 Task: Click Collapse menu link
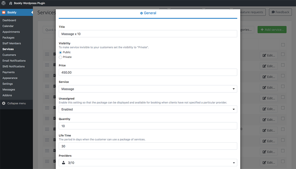(x=16, y=103)
